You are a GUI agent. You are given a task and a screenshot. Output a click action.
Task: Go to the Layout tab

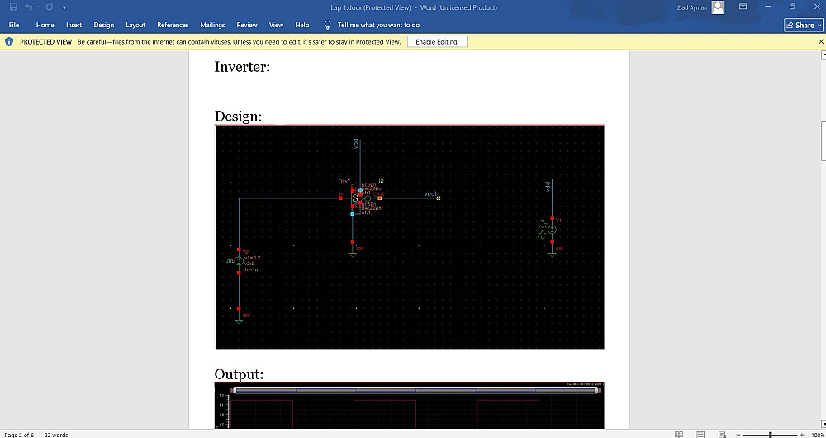(x=135, y=26)
